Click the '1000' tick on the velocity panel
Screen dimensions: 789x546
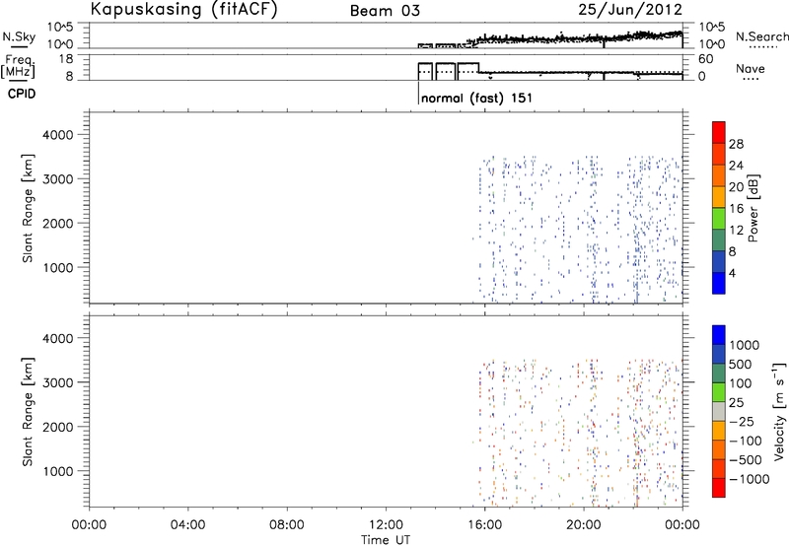pos(58,471)
